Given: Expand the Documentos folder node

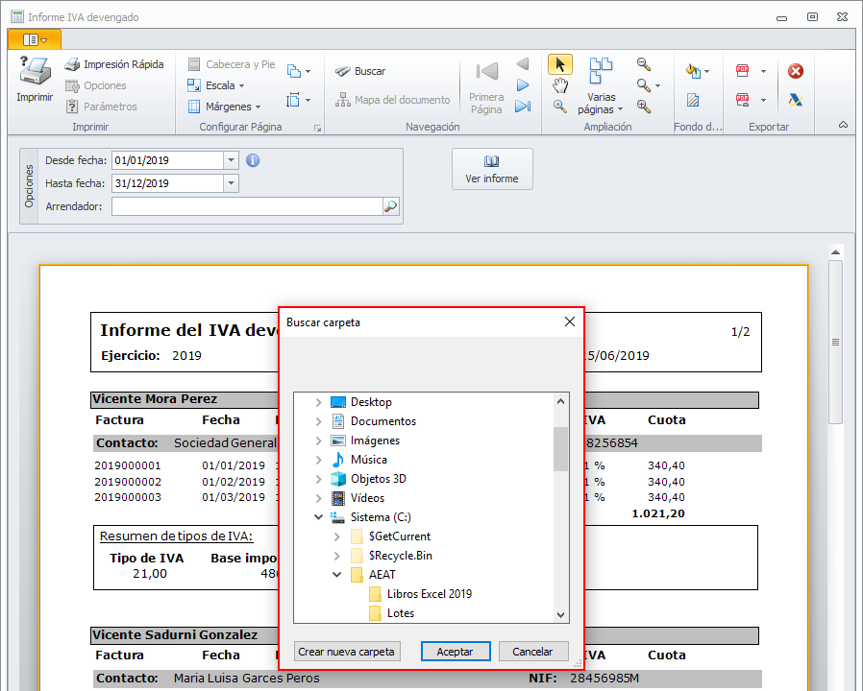Looking at the screenshot, I should 319,421.
